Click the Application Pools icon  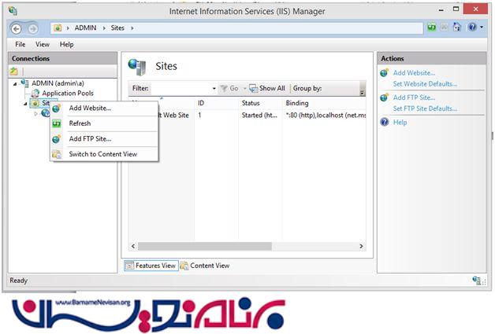(x=35, y=94)
